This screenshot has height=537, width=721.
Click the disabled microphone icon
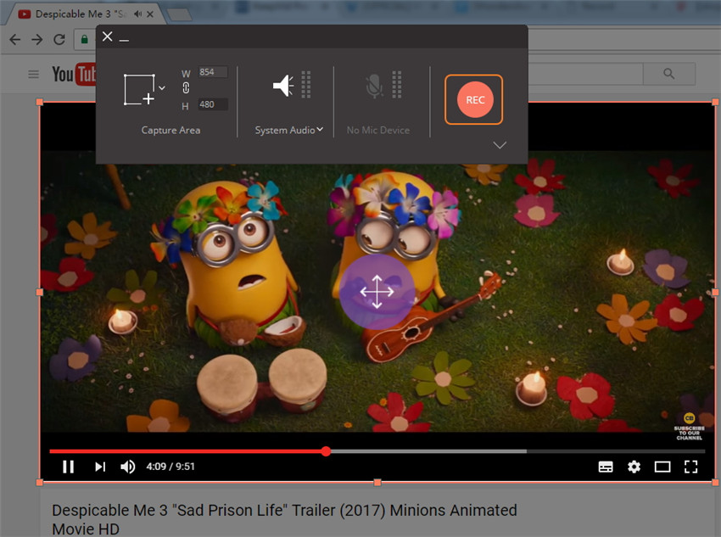374,86
